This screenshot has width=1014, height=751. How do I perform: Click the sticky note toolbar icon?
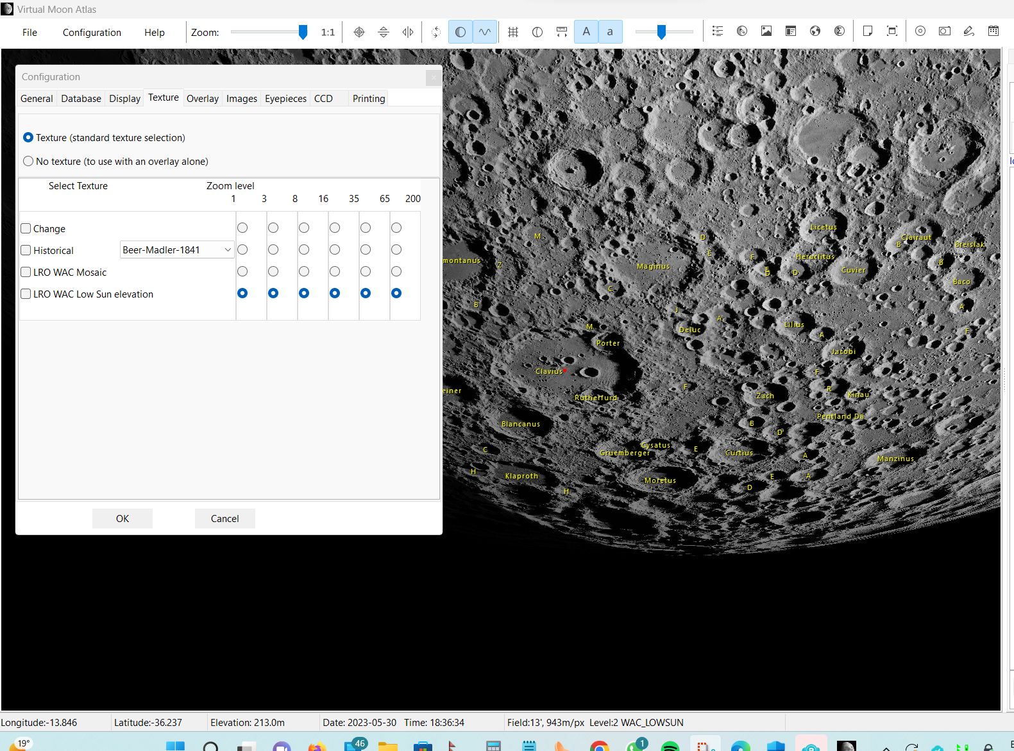[868, 31]
